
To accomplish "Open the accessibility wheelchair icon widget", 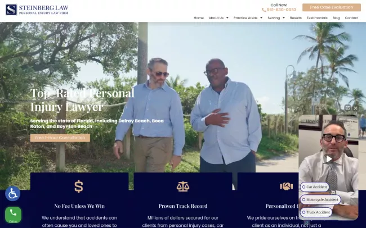I will pos(12,194).
